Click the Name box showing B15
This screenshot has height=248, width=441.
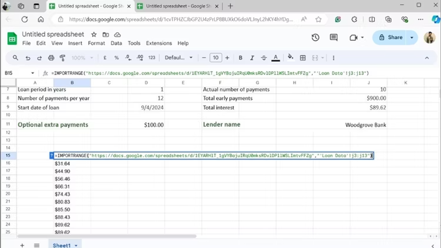pyautogui.click(x=17, y=73)
